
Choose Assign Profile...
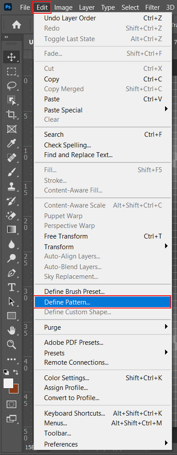click(x=103, y=388)
